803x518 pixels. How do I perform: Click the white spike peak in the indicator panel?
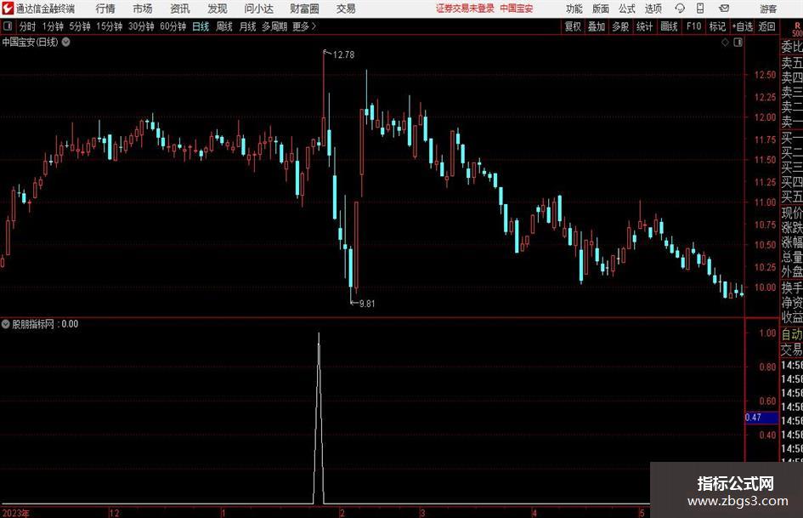(319, 335)
